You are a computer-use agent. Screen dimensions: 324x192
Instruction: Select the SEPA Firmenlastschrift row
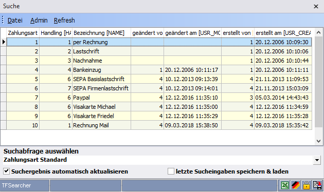click(159, 88)
